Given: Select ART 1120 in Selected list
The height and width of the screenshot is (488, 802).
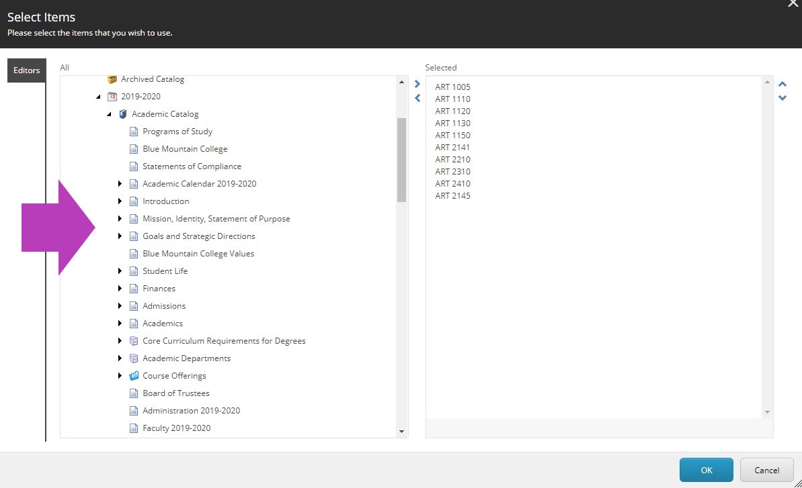Looking at the screenshot, I should tap(452, 111).
